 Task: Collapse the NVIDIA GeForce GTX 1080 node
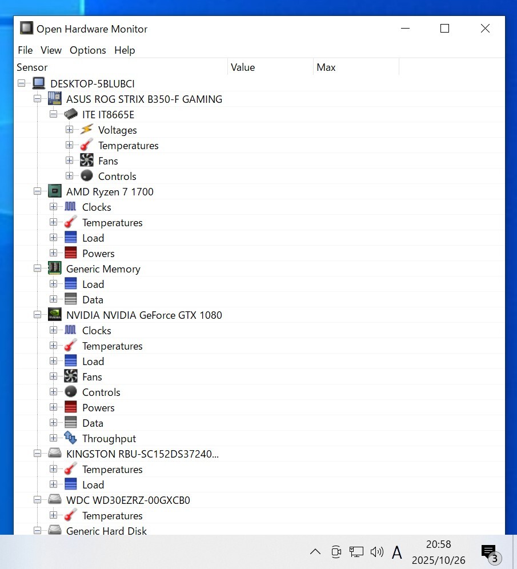(x=37, y=315)
